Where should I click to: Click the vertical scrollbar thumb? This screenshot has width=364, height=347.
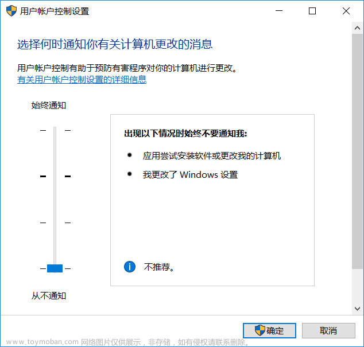(x=357, y=151)
